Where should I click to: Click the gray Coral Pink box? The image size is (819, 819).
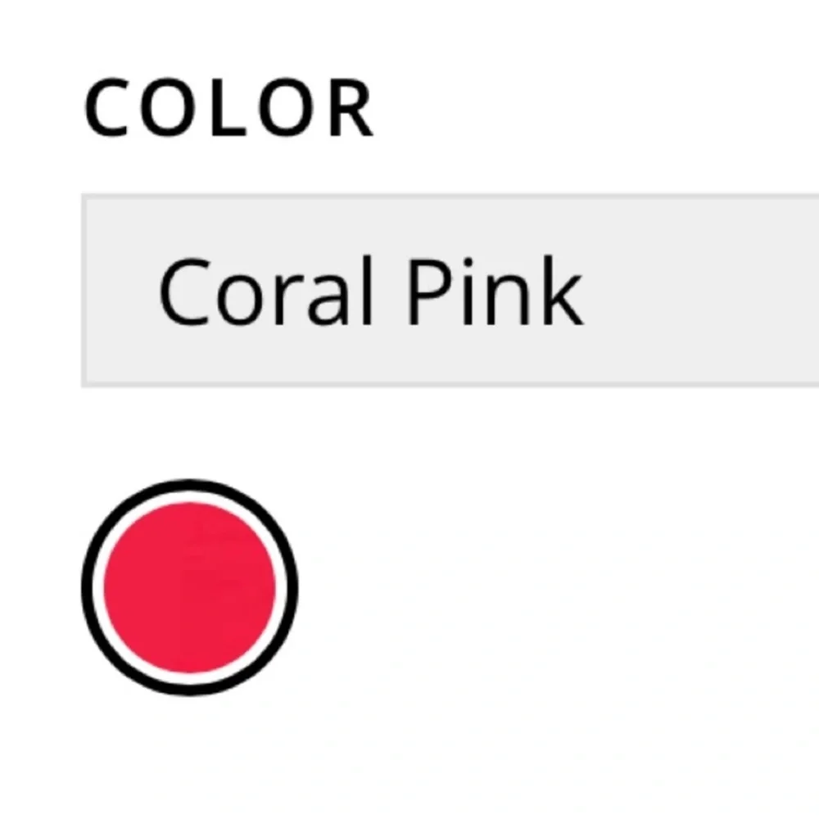click(x=450, y=290)
